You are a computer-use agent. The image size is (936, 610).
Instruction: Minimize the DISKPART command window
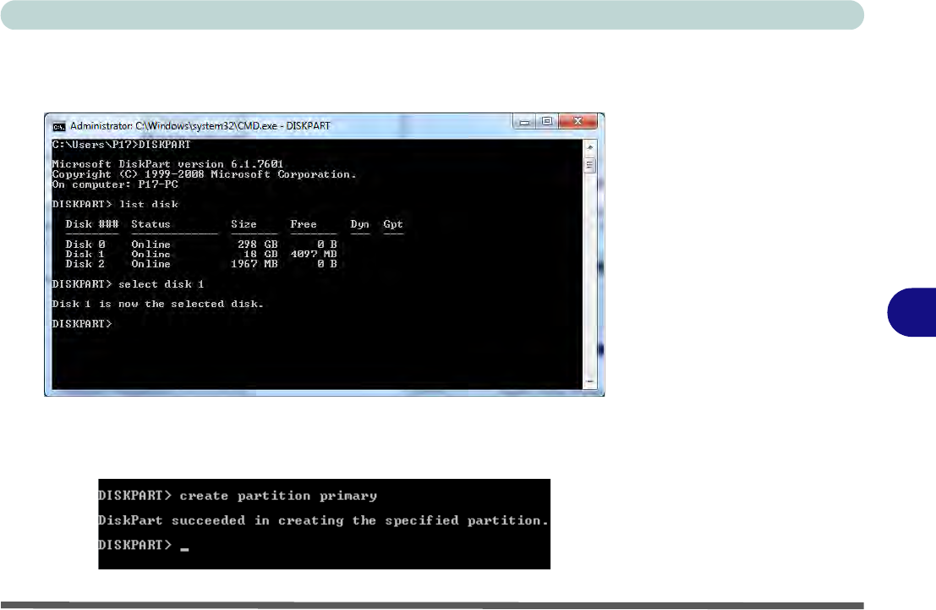524,122
